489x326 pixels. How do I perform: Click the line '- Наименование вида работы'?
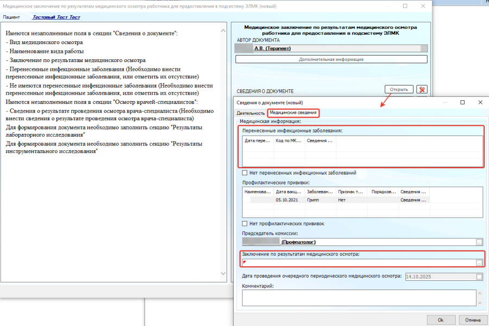(45, 51)
